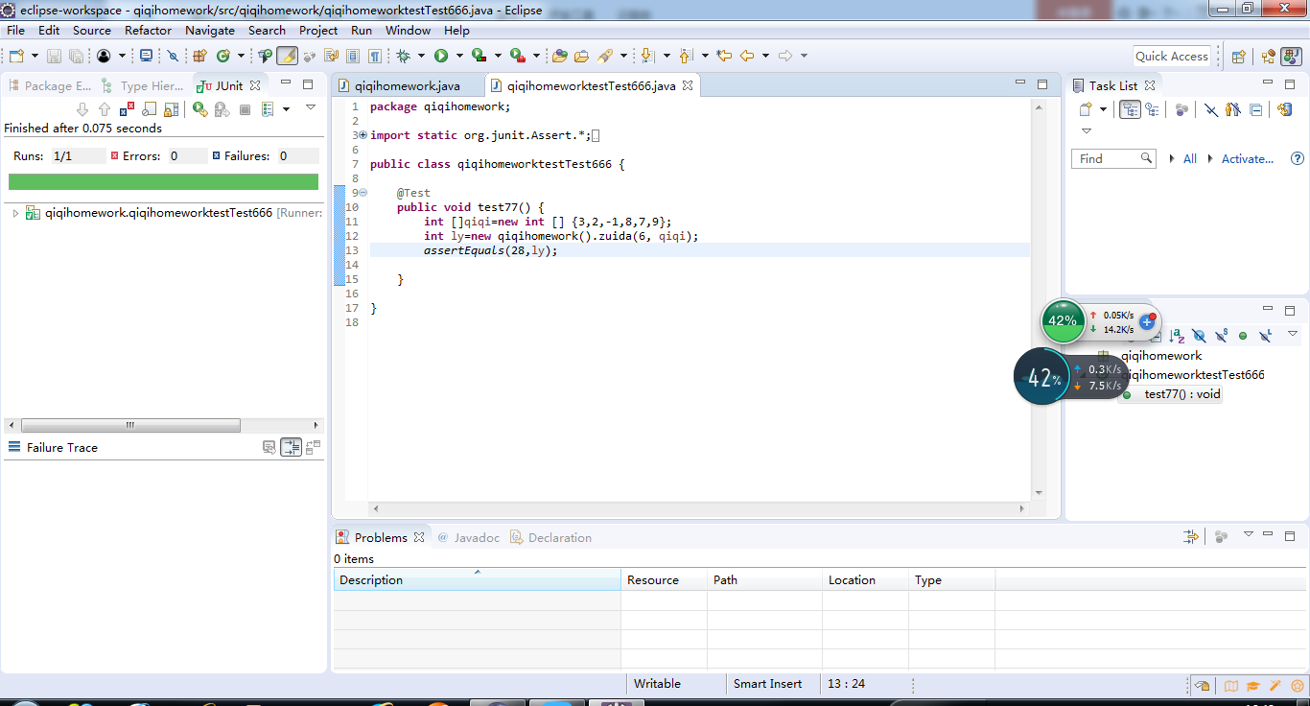The height and width of the screenshot is (706, 1310).
Task: Open the New Java Package icon
Action: 199,56
